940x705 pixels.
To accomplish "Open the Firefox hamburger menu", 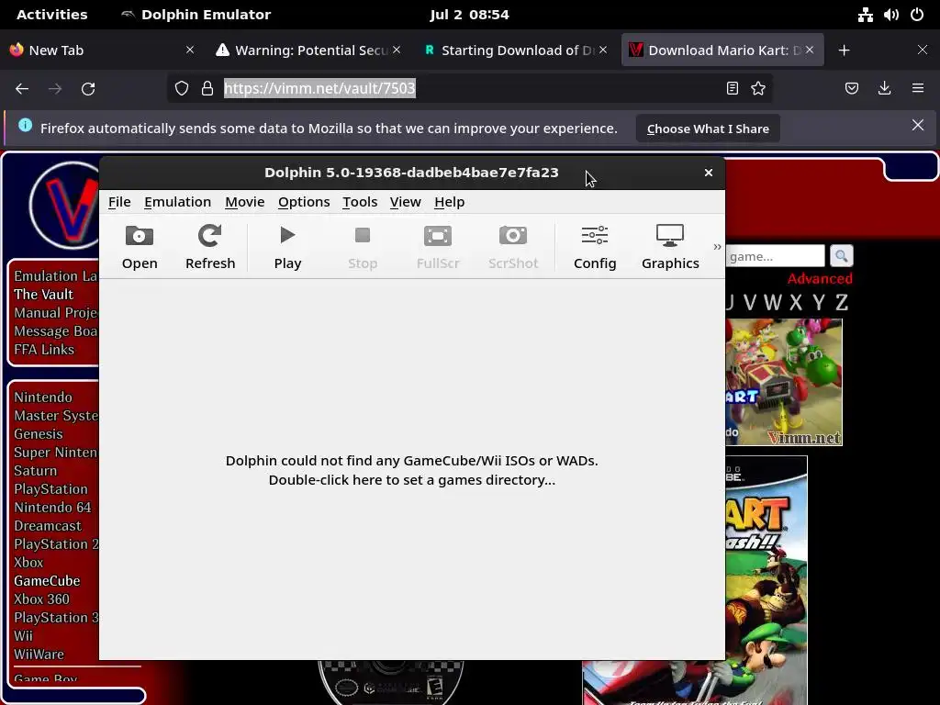I will [918, 89].
